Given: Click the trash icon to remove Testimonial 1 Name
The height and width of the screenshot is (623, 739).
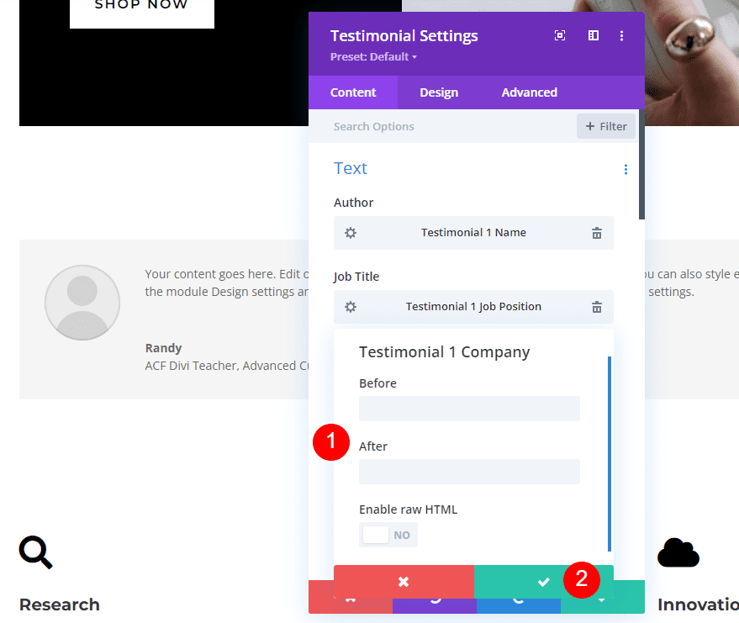Looking at the screenshot, I should click(x=597, y=233).
